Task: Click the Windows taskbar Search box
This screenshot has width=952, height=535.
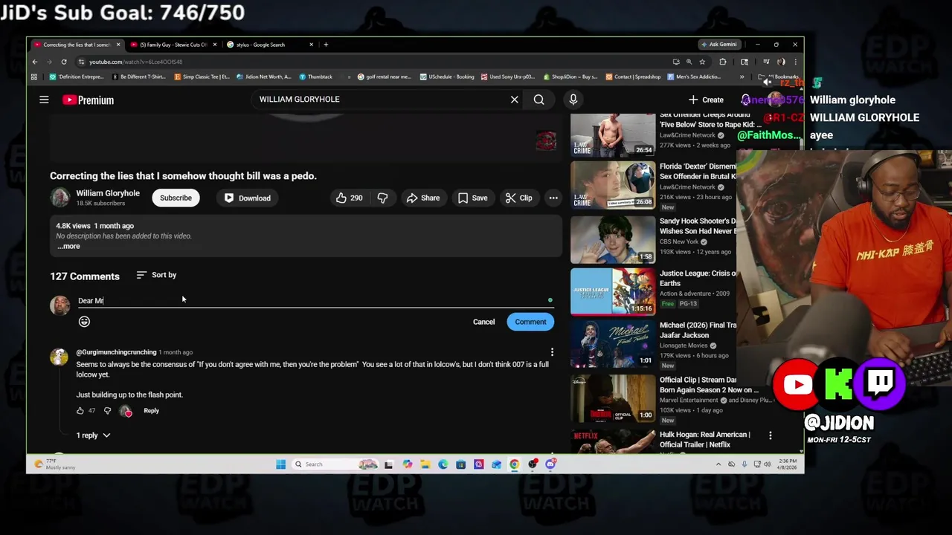Action: pyautogui.click(x=335, y=464)
